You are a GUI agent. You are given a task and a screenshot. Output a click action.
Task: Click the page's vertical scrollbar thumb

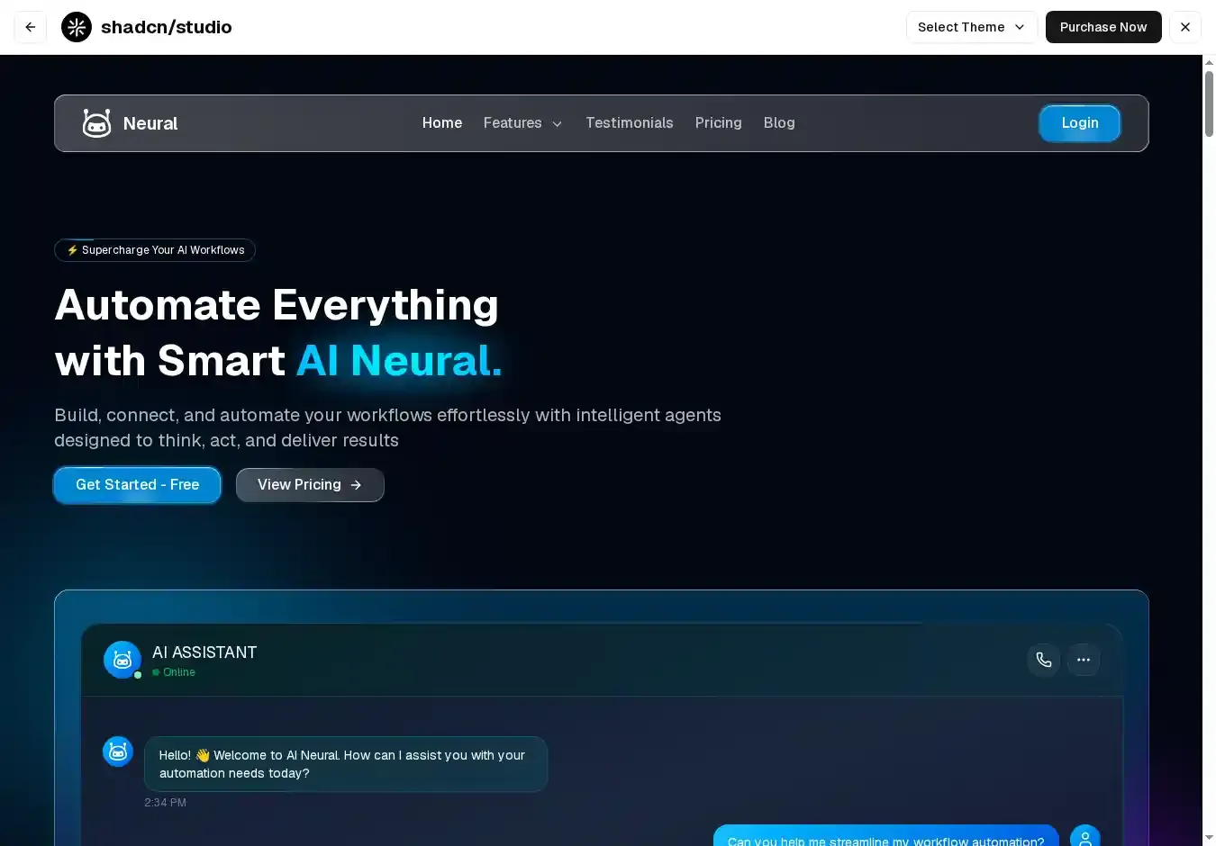[x=1209, y=103]
